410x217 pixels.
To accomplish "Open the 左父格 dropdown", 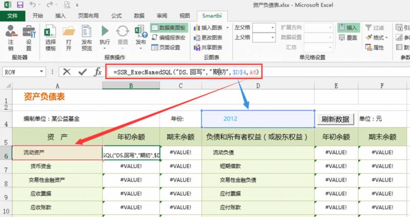I will [x=272, y=28].
